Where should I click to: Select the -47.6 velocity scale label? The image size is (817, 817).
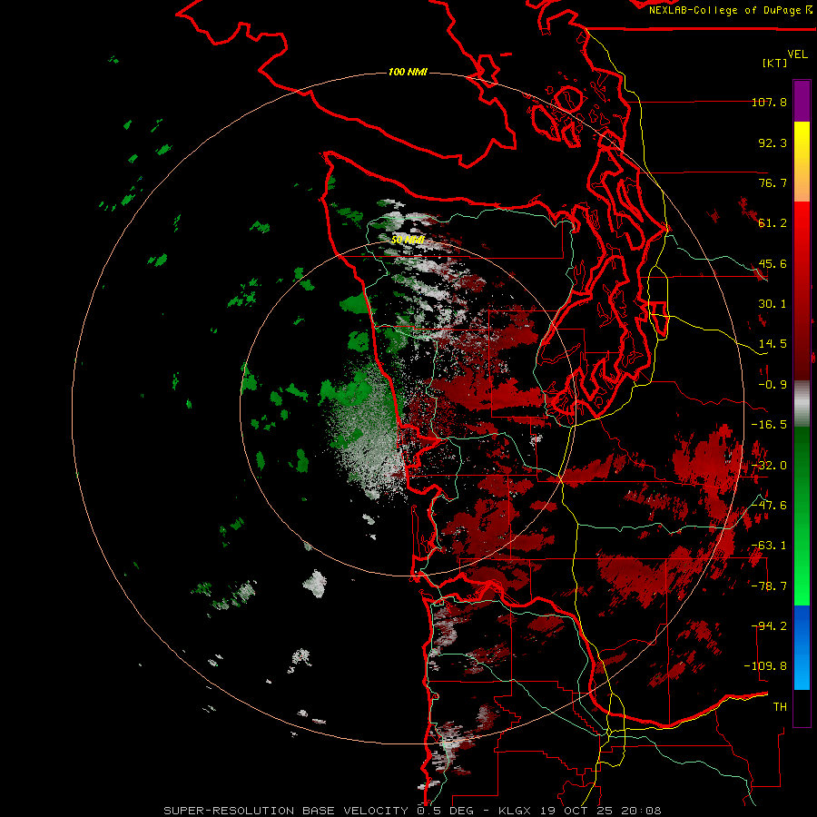point(769,506)
